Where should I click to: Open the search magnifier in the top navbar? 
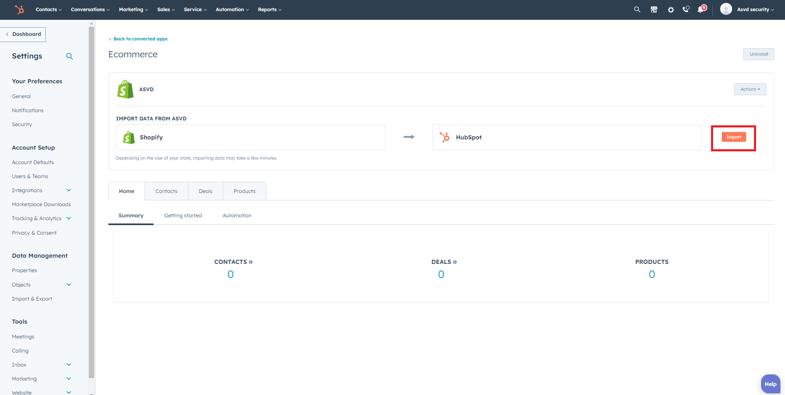pos(637,9)
